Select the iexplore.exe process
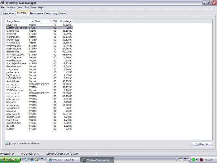 point(39,52)
